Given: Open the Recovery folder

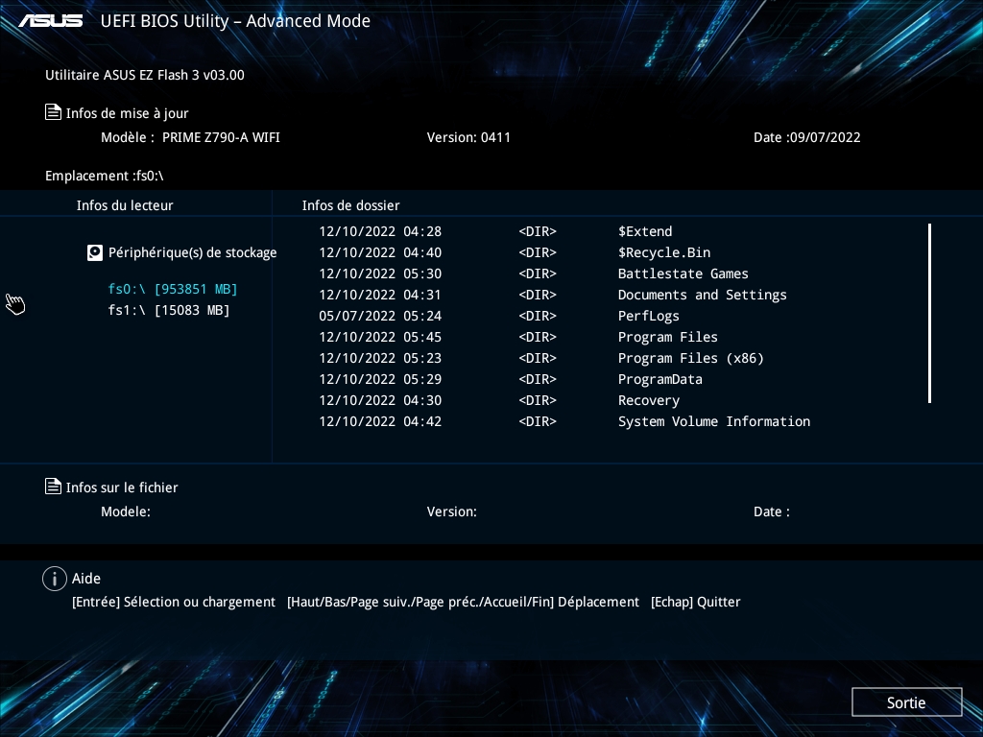Looking at the screenshot, I should pyautogui.click(x=648, y=400).
